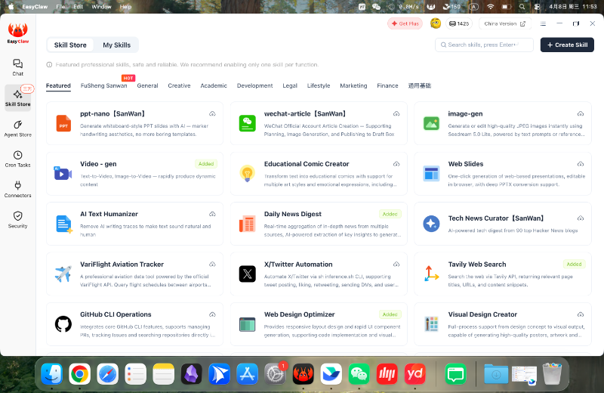Select the 通用基础 category tab
604x393 pixels.
pos(420,85)
